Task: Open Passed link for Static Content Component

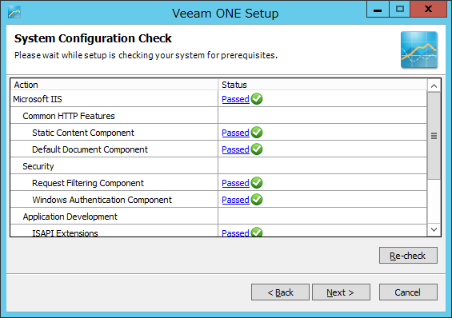Action: pyautogui.click(x=235, y=133)
